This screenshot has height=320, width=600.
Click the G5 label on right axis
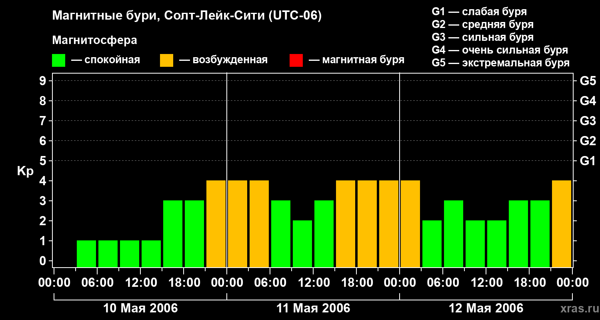pyautogui.click(x=588, y=81)
